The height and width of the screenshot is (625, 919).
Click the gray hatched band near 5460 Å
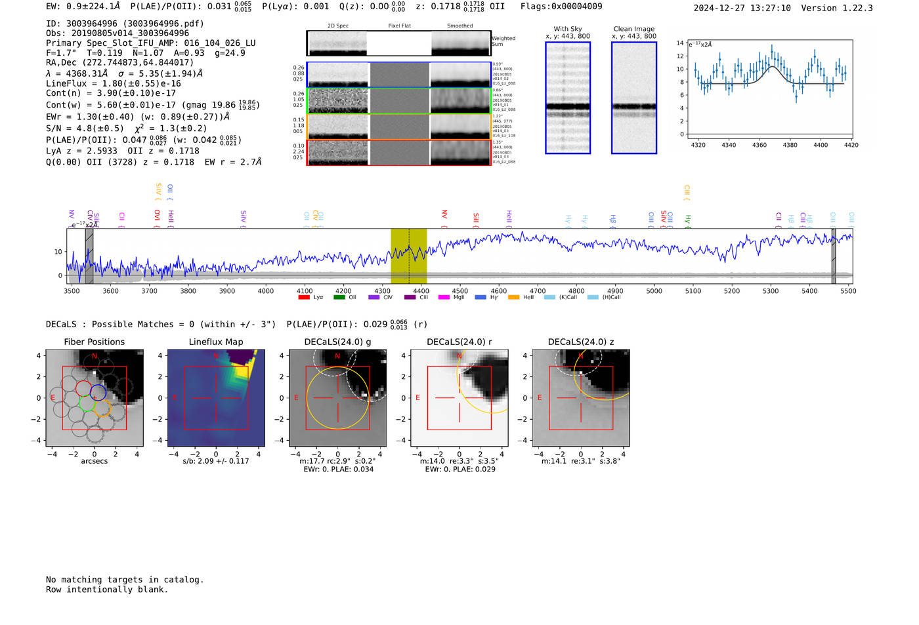tap(834, 256)
